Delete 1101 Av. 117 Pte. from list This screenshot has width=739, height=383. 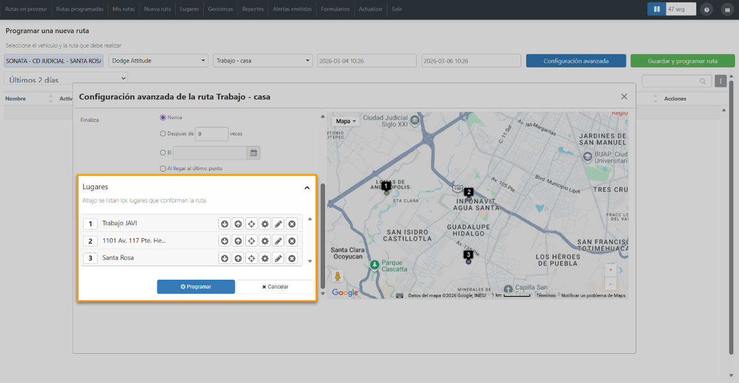point(292,241)
